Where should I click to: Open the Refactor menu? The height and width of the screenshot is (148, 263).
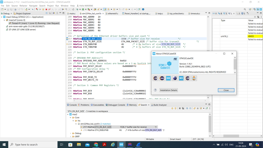pyautogui.click(x=23, y=6)
